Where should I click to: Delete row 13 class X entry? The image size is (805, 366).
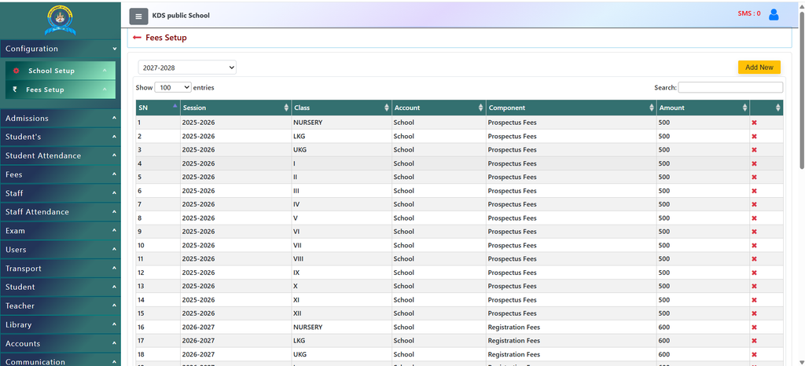coord(754,286)
